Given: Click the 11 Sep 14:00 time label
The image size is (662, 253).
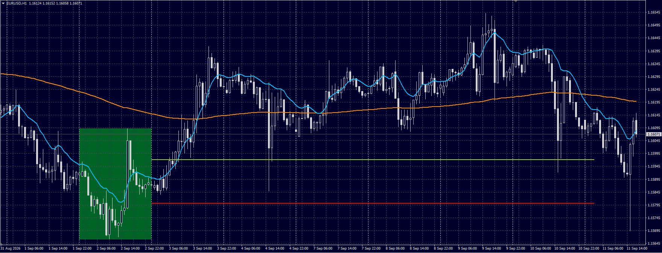Looking at the screenshot, I should point(637,248).
